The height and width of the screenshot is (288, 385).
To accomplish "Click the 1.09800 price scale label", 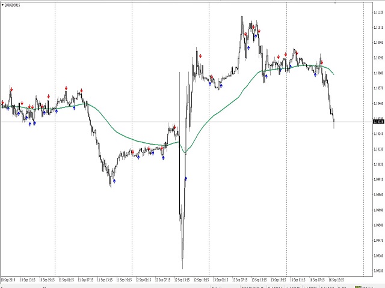I will [x=378, y=194].
